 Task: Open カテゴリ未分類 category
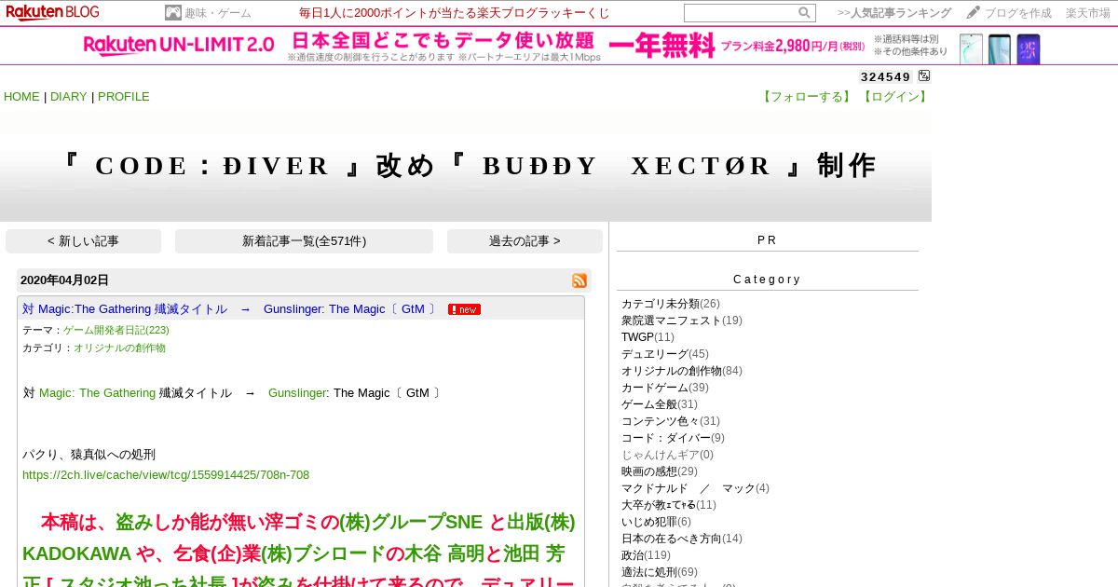coord(661,304)
